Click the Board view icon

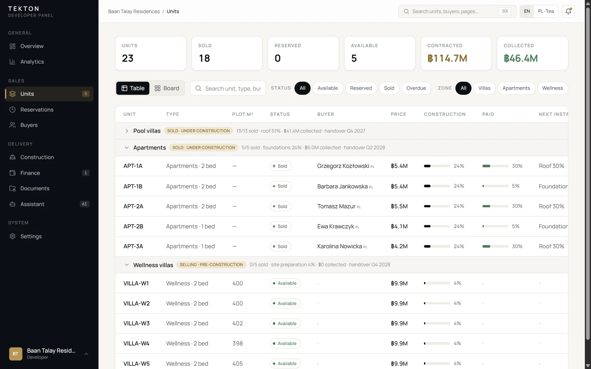point(158,88)
